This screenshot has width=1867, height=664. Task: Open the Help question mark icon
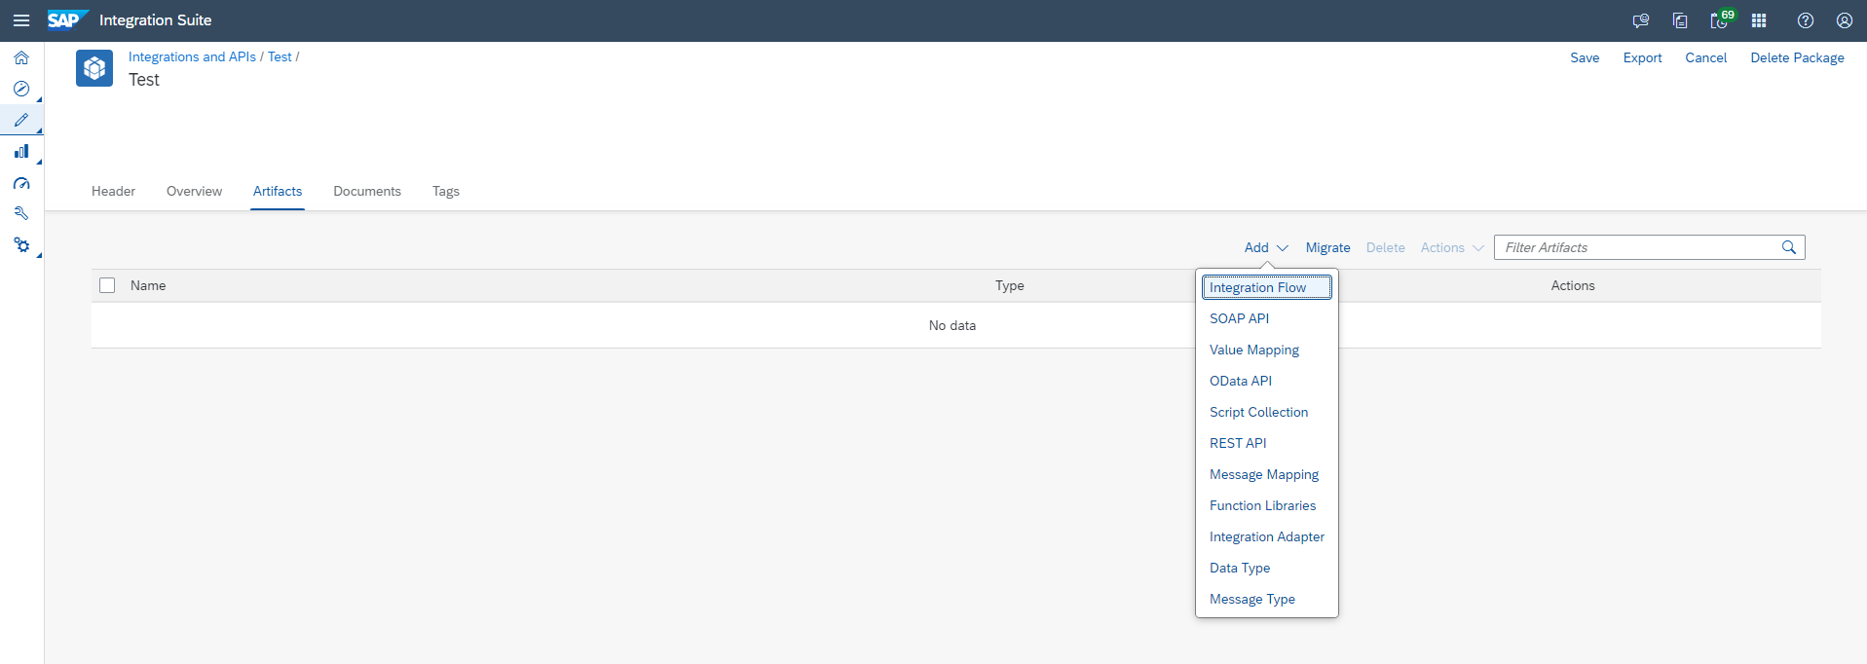(1806, 20)
